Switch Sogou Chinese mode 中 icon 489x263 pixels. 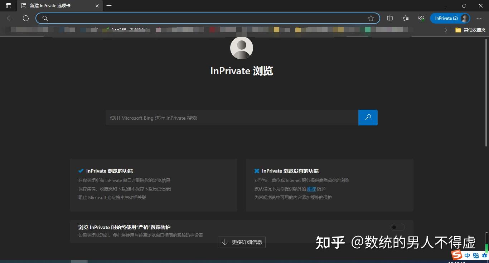(467, 255)
